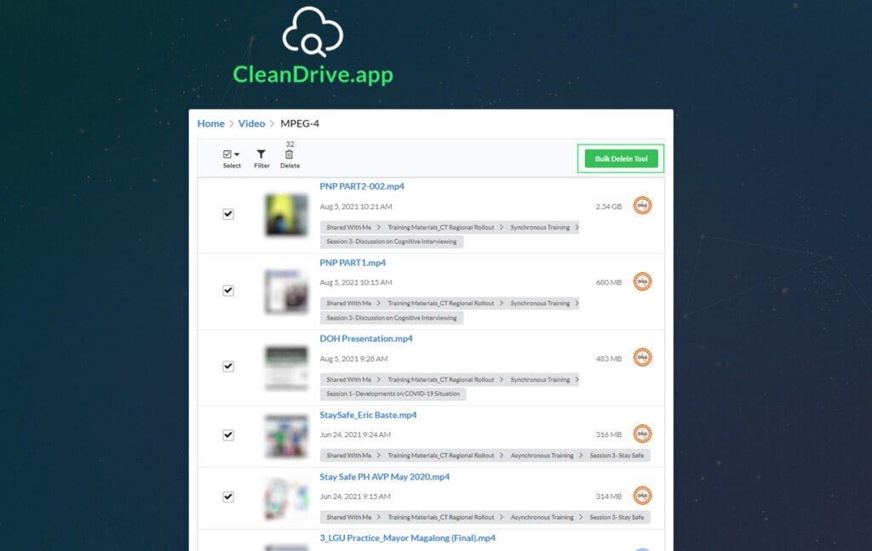Uncheck the StaySafe_Eric Baste.mp4 checkbox
The image size is (872, 551).
tap(228, 435)
